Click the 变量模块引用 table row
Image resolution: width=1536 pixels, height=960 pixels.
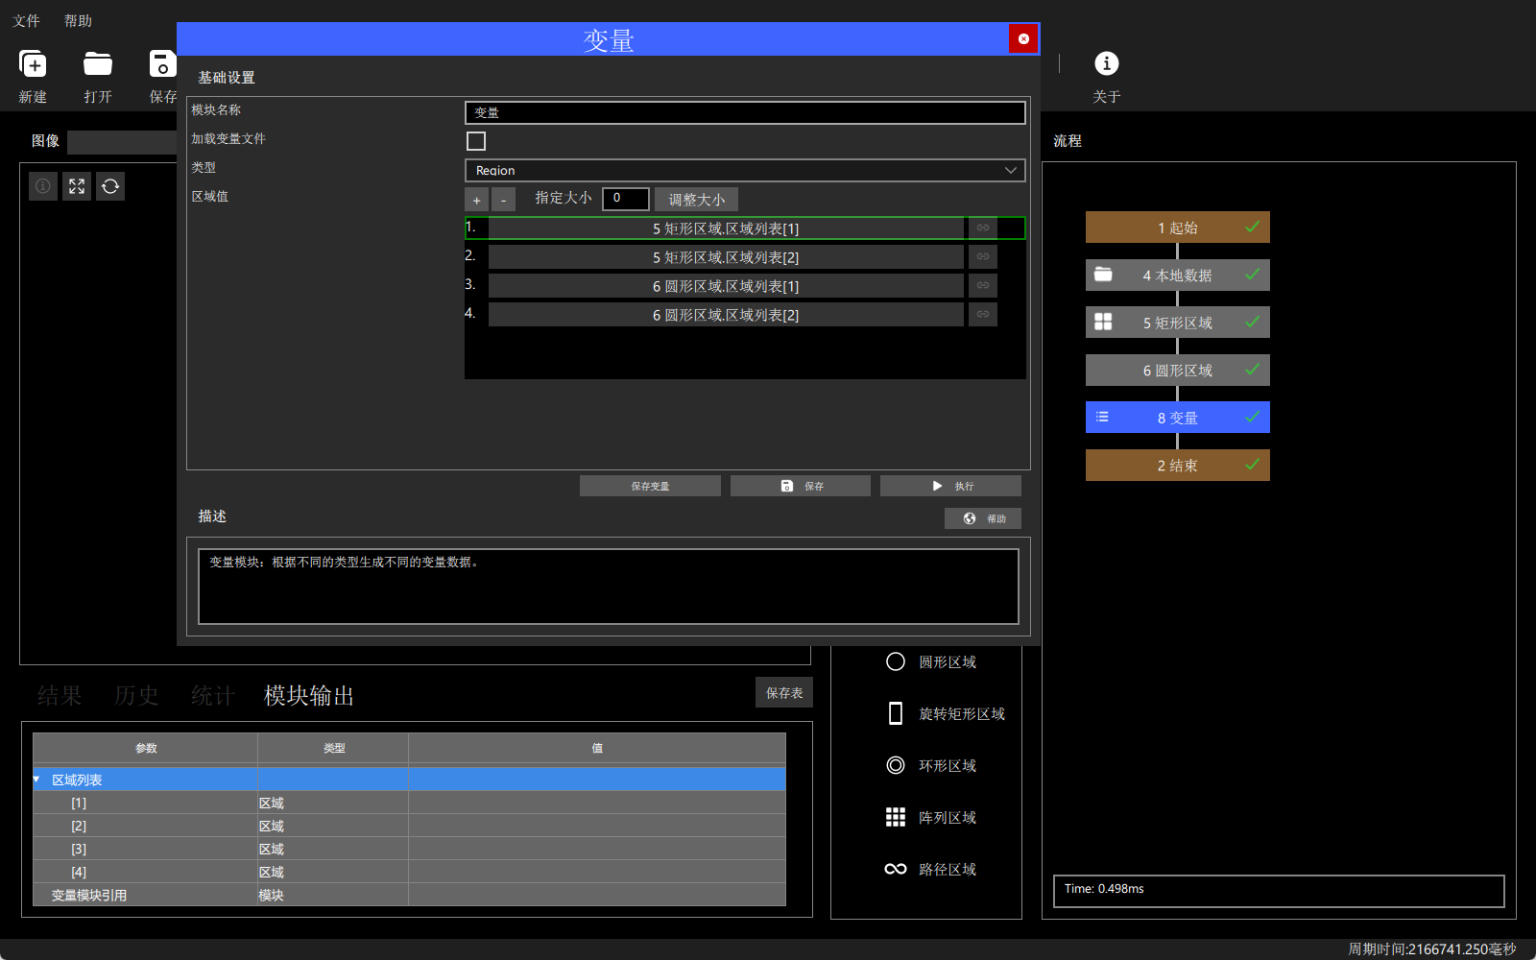click(409, 895)
